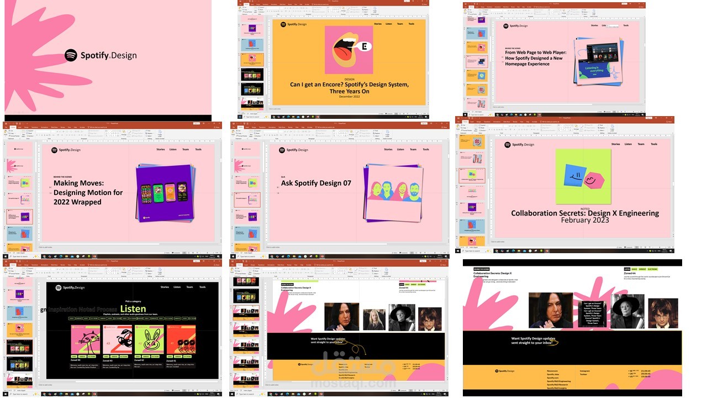This screenshot has width=707, height=398.
Task: Select highlighted black thumbnail in Listen slide window
Action: point(20,347)
